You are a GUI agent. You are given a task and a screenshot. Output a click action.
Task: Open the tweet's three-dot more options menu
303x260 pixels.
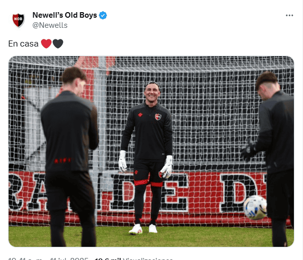[x=289, y=16]
